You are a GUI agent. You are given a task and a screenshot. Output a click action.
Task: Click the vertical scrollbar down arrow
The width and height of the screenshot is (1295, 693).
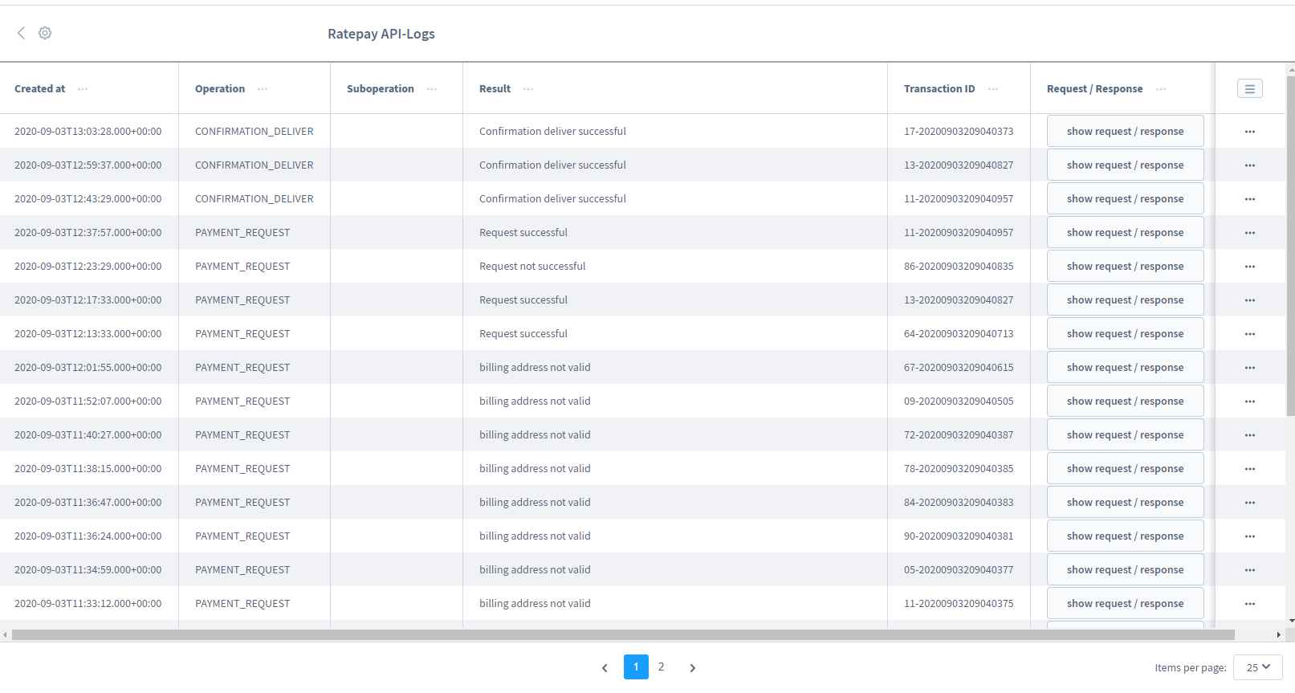pos(1291,621)
